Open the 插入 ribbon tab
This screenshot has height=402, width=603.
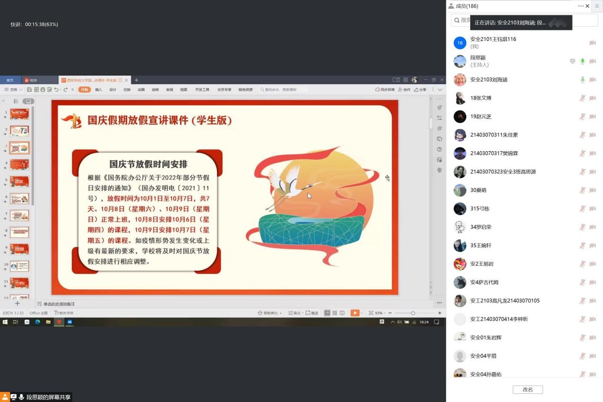[99, 89]
